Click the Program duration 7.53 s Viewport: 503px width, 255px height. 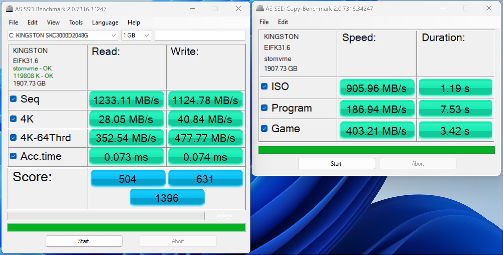coord(456,109)
